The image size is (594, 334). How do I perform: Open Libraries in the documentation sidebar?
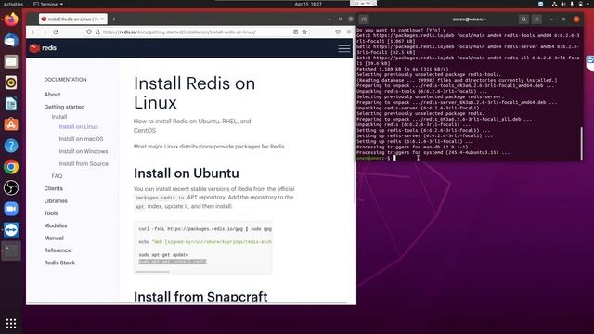point(56,200)
